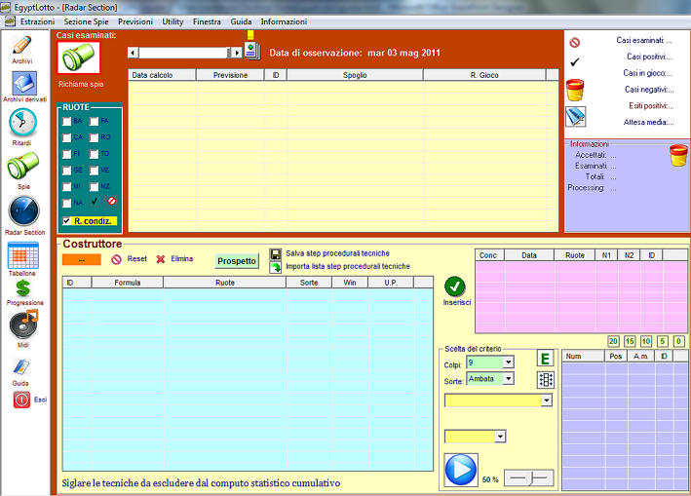This screenshot has height=496, width=691.
Task: Click the yellow bin in Informazioni panel
Action: coord(678,155)
